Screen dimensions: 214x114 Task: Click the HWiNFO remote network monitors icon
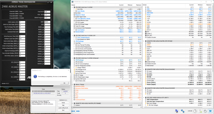[182, 111]
